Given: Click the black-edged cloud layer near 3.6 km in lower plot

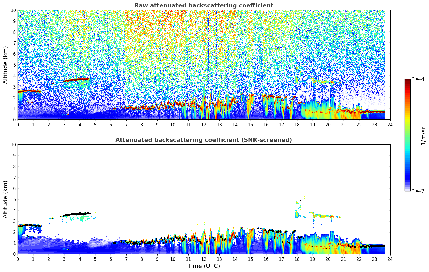Looking at the screenshot, I should point(76,214).
